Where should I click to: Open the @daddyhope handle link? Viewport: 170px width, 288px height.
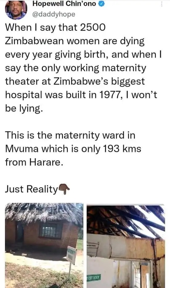pos(54,14)
